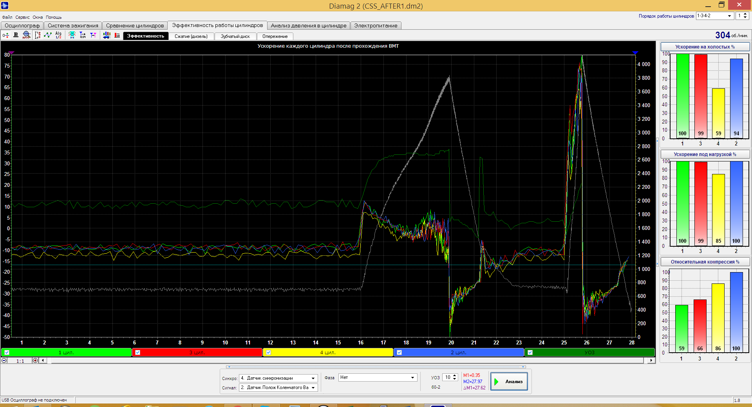
Task: Click the 1234 cylinder marker icon
Action: (83, 35)
